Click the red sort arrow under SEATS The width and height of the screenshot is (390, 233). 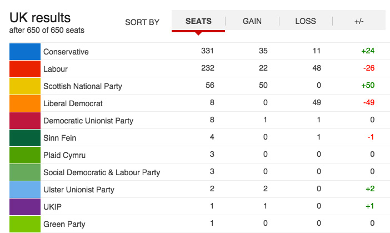pyautogui.click(x=198, y=33)
